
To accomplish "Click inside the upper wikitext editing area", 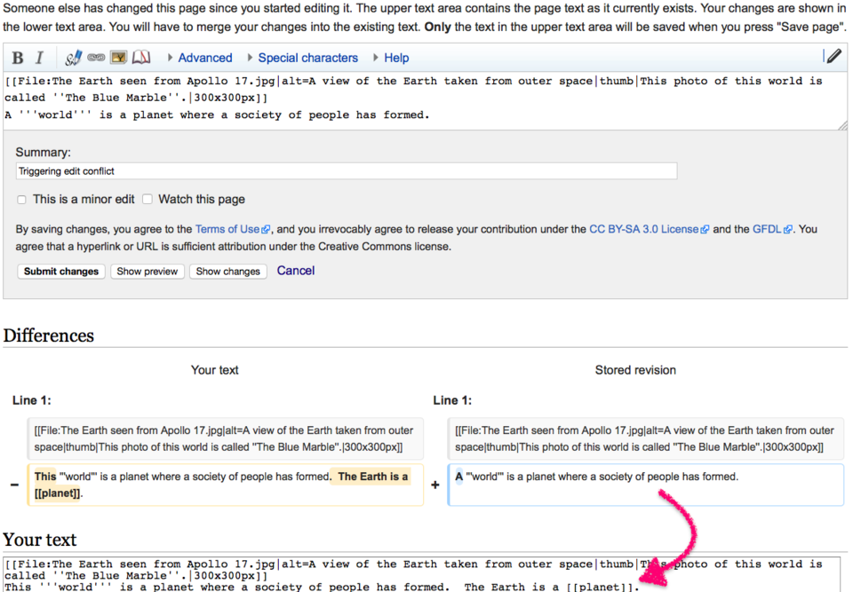I will coord(426,100).
